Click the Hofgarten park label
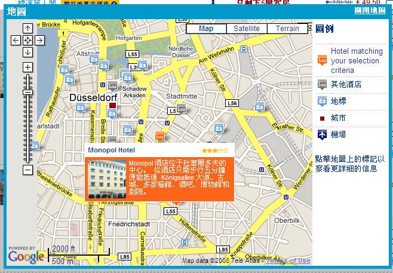This screenshot has height=273, width=393. pyautogui.click(x=129, y=38)
